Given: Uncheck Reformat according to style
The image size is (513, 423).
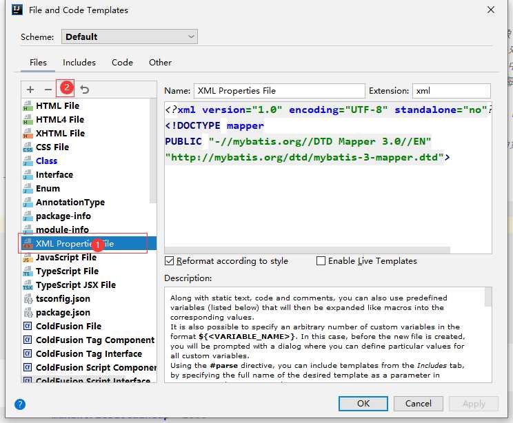Looking at the screenshot, I should [169, 261].
